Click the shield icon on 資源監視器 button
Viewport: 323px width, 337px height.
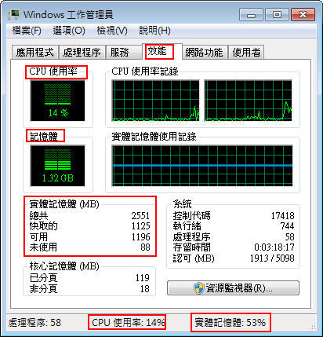tap(199, 288)
